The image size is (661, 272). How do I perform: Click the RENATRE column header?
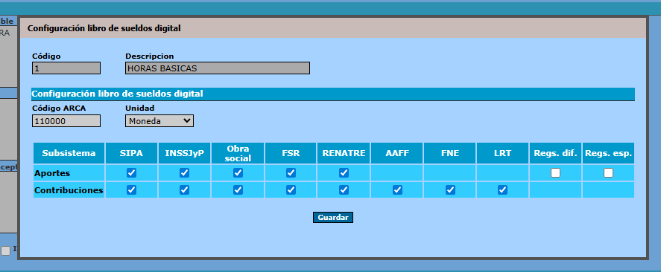[x=344, y=153]
